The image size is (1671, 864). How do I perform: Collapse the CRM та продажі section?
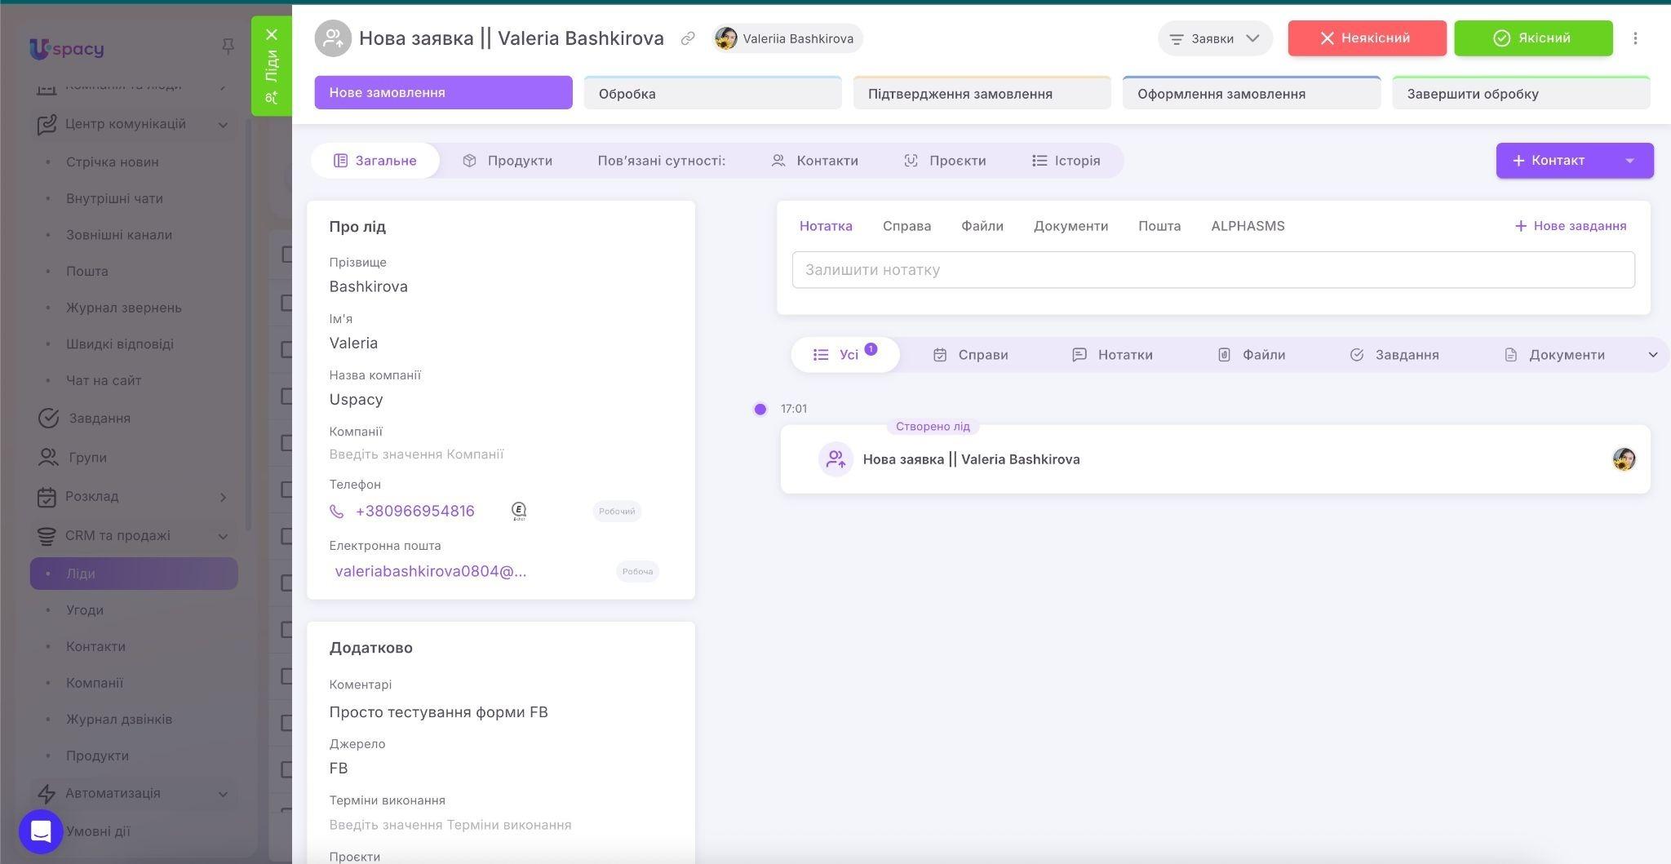223,536
